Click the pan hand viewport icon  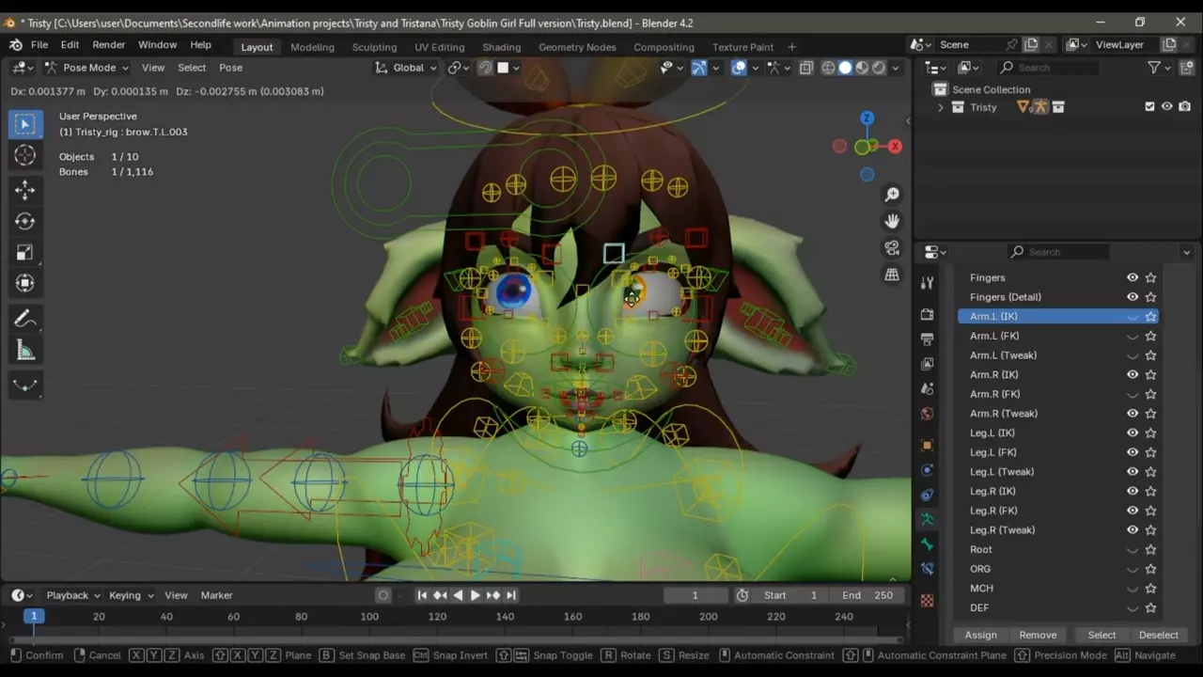point(892,221)
